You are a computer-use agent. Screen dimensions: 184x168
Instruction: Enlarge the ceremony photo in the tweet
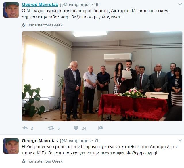pyautogui.click(x=102, y=76)
